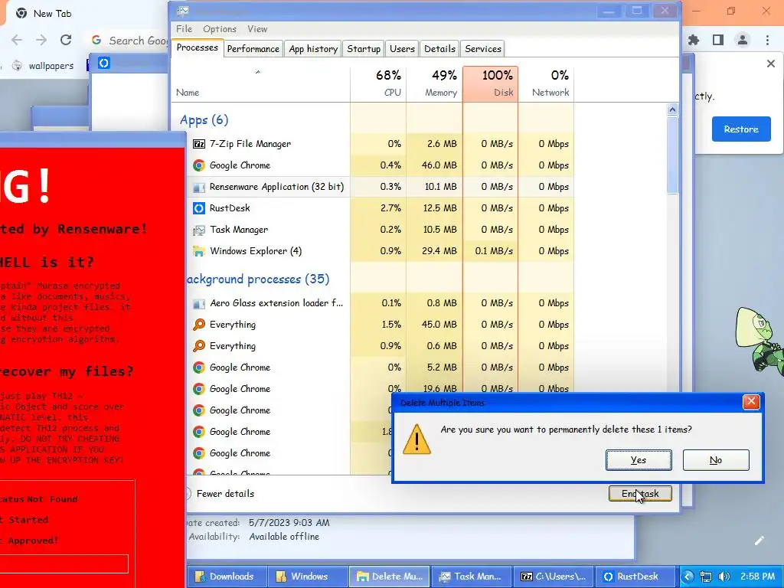Select Google Chrome icon under Apps
Screen dimensions: 784x588
coord(199,165)
